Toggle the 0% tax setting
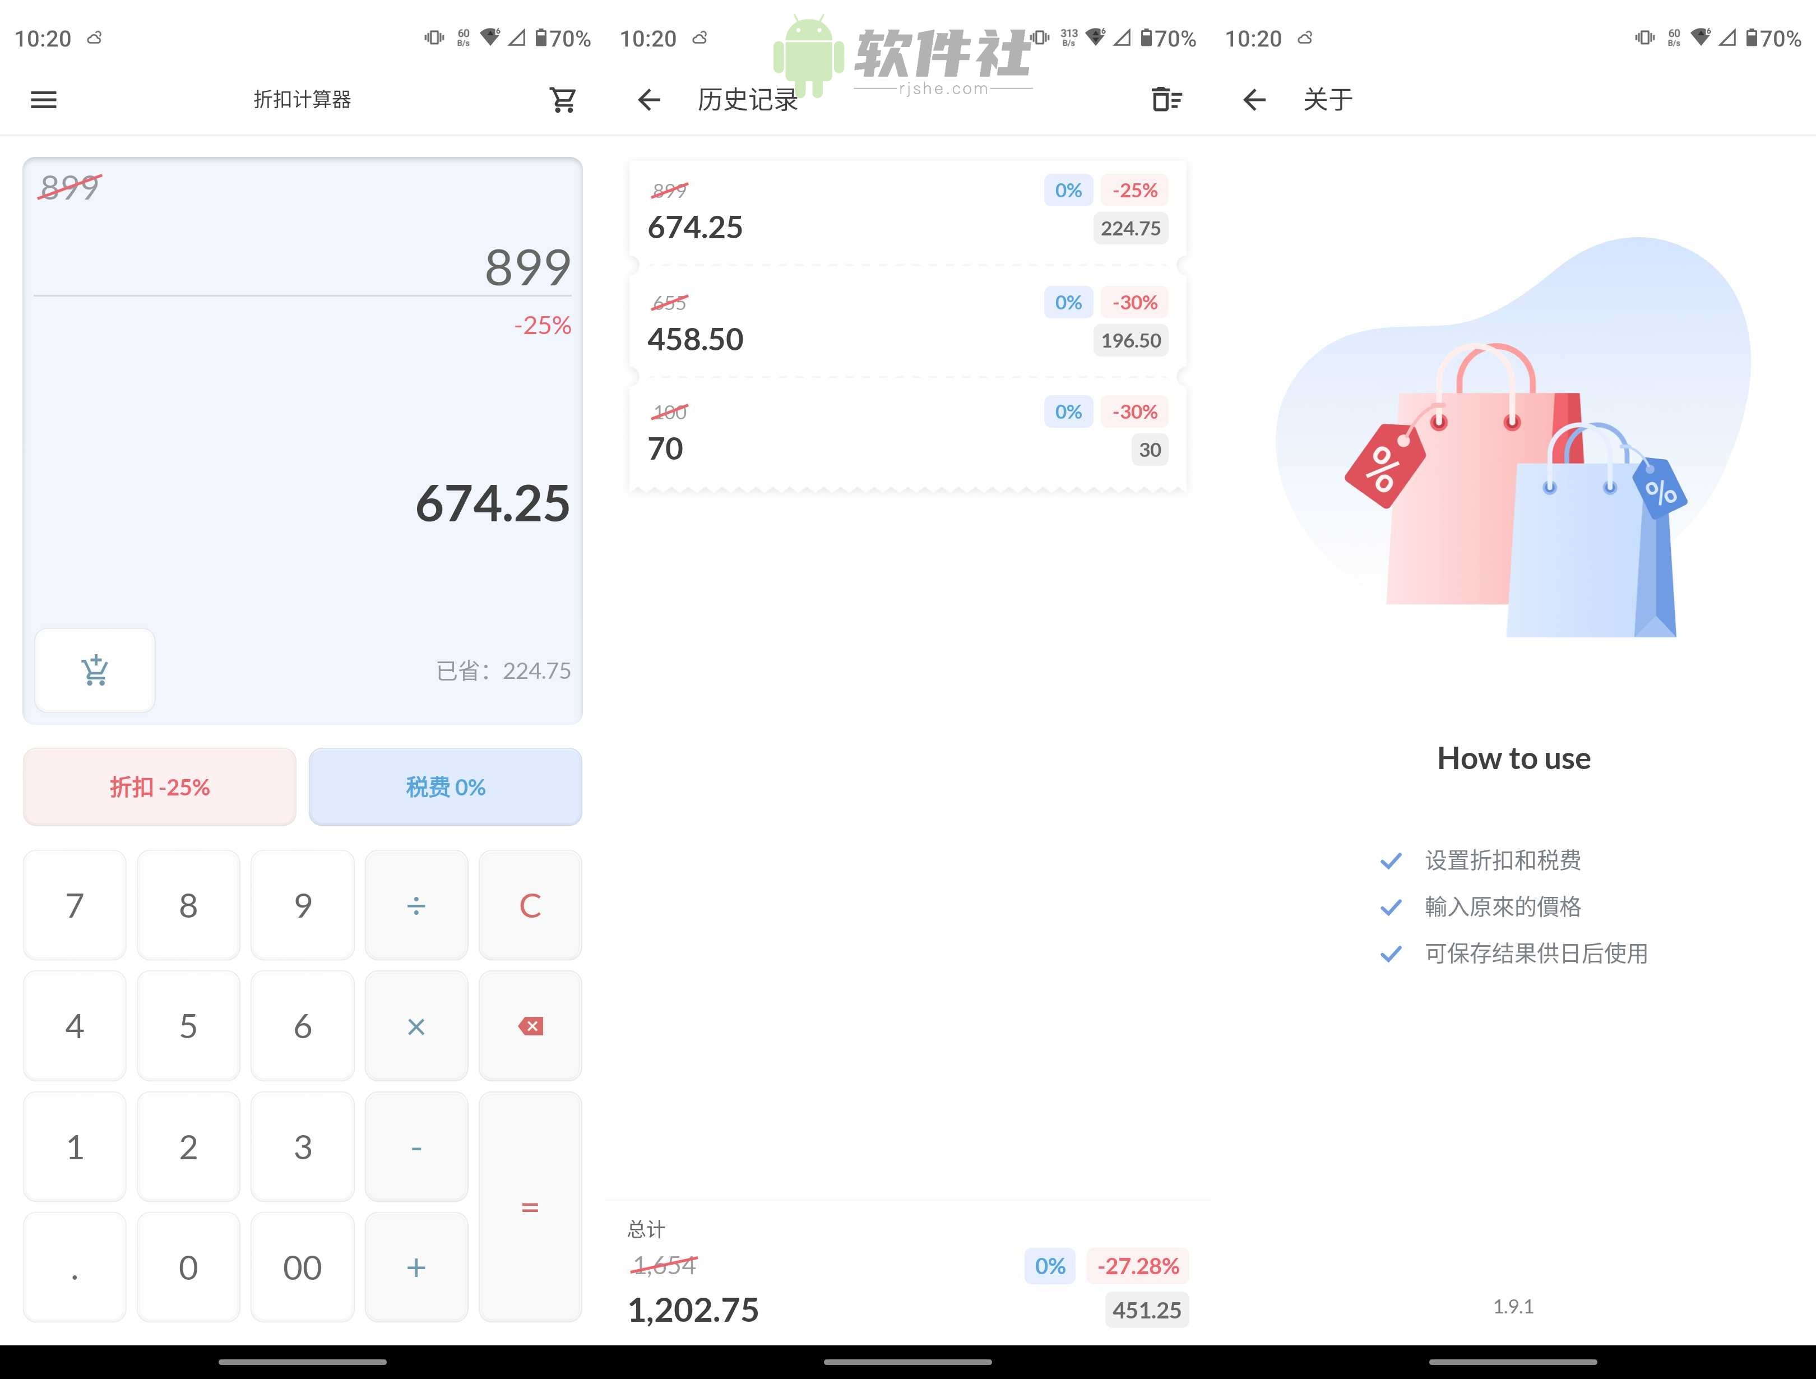Screen dimensions: 1816x1379 click(445, 786)
